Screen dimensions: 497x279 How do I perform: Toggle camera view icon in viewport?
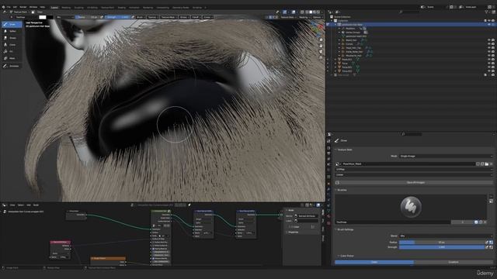(x=321, y=52)
